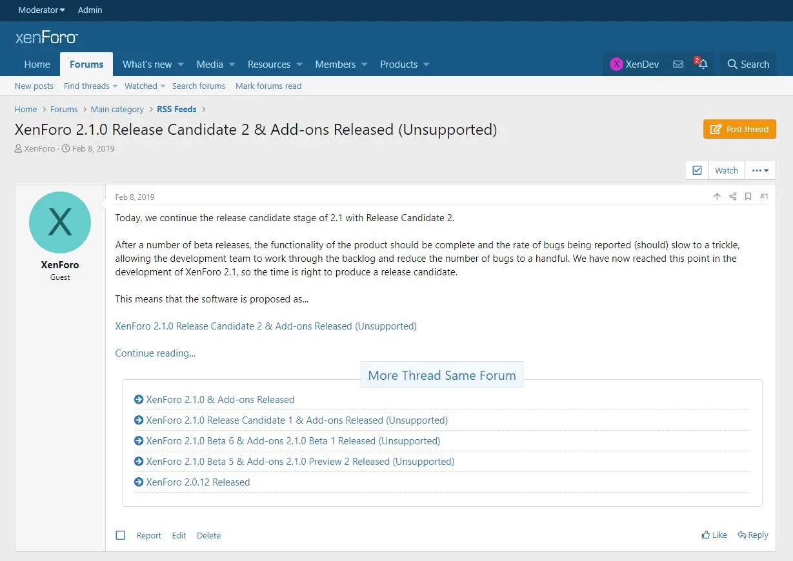Click the orange Post thread button

[x=739, y=129]
